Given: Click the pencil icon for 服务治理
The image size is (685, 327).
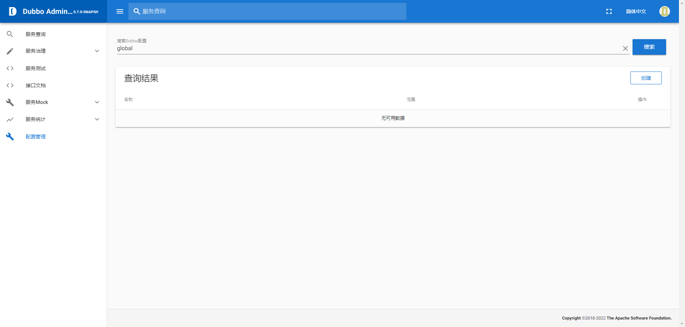Looking at the screenshot, I should coord(10,51).
